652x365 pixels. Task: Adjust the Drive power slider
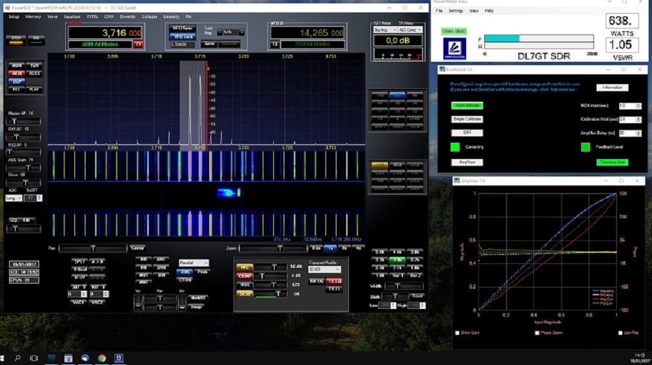pyautogui.click(x=23, y=182)
